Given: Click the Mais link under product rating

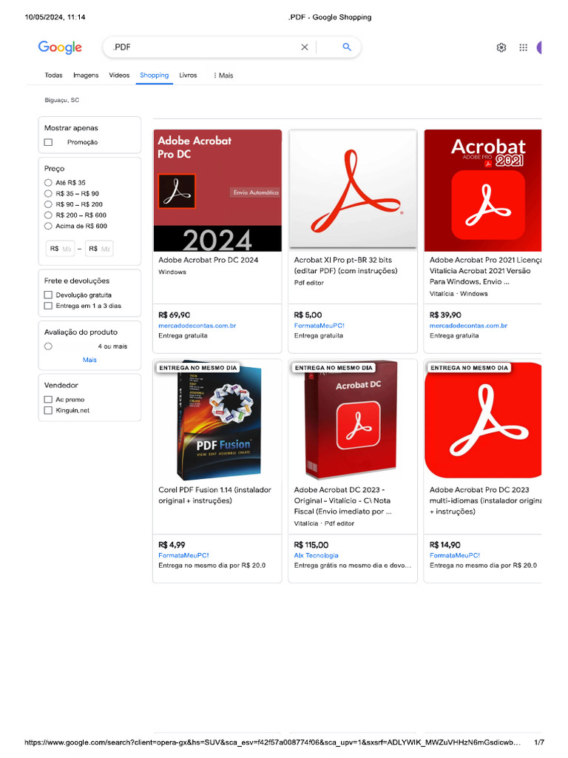Looking at the screenshot, I should (89, 360).
